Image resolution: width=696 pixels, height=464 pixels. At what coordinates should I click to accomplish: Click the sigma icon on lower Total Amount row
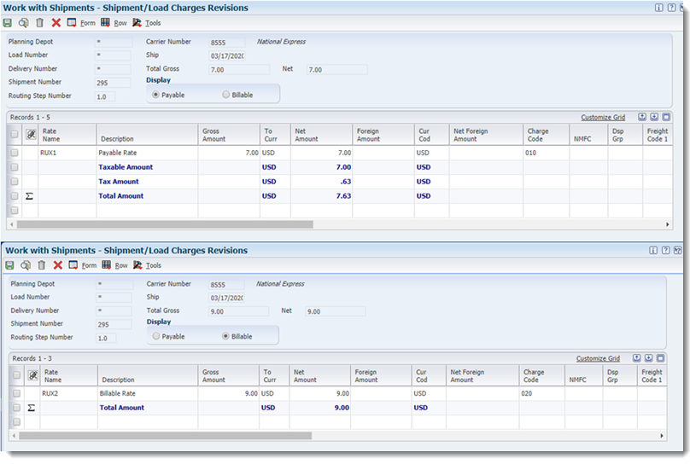pos(31,408)
